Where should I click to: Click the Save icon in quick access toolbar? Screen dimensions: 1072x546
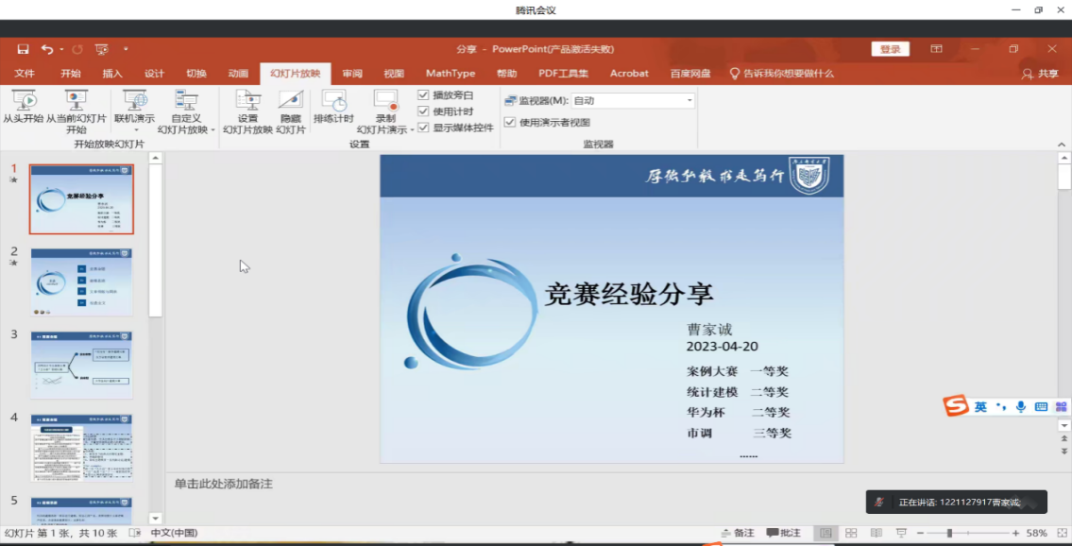pos(23,49)
